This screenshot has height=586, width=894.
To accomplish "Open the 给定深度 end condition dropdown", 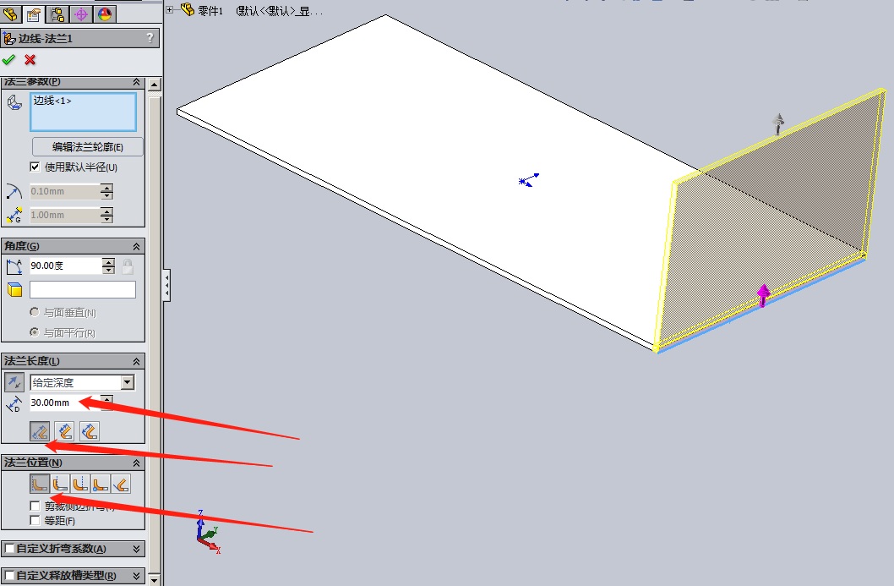I will 128,382.
